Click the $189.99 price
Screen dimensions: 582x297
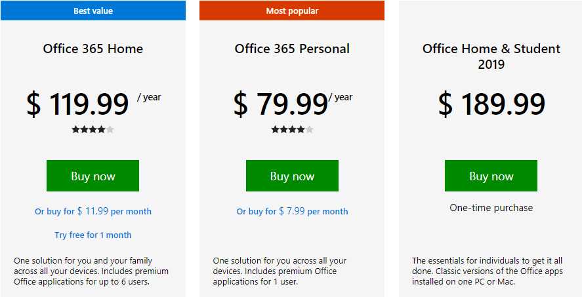tap(491, 104)
